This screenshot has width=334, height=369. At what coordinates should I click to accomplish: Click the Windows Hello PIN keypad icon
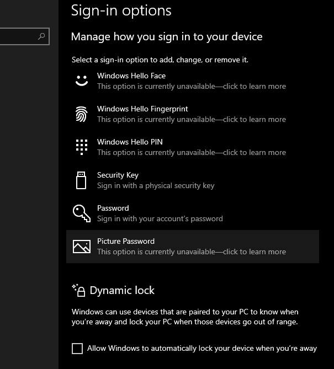[82, 147]
